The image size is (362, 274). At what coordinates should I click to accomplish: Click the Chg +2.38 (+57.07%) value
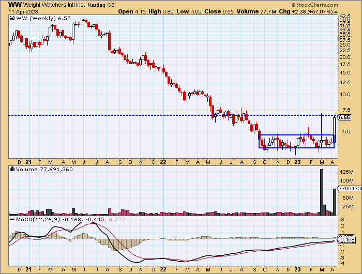306,11
